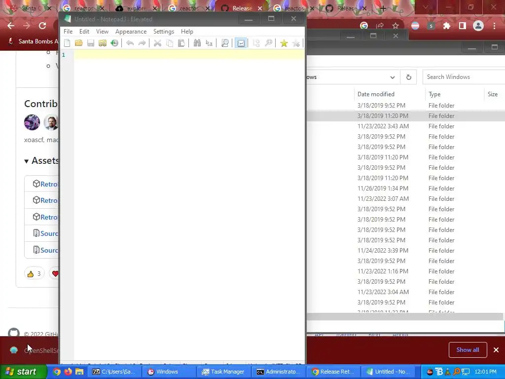Screen dimensions: 505x379
Task: Click the thumbs-up reaction with count 3
Action: [x=35, y=273]
